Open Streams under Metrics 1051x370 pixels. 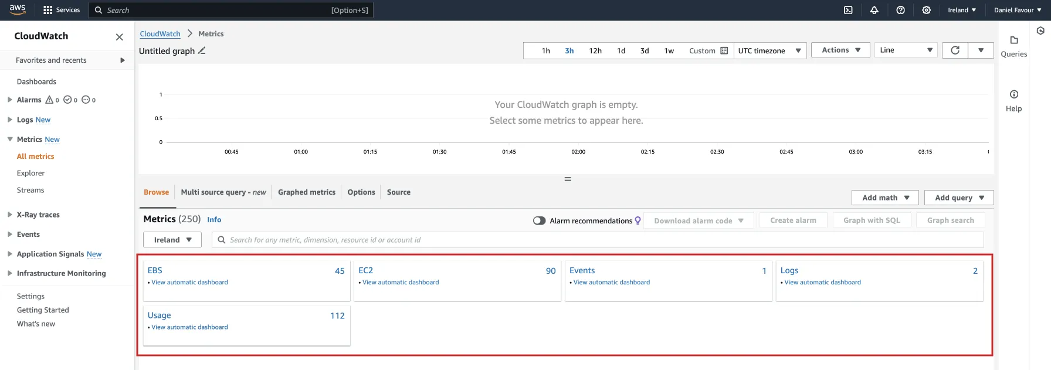point(30,190)
